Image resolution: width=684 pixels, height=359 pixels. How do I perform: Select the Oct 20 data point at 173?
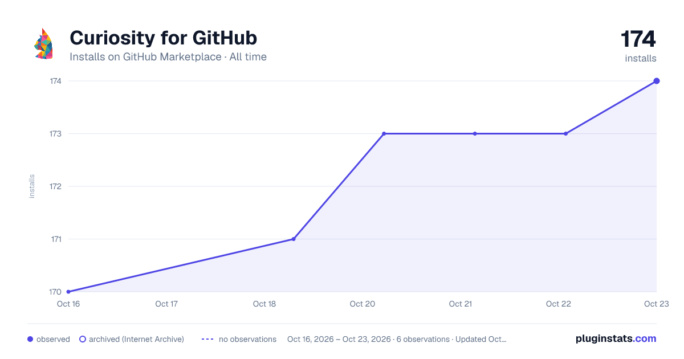tap(384, 133)
